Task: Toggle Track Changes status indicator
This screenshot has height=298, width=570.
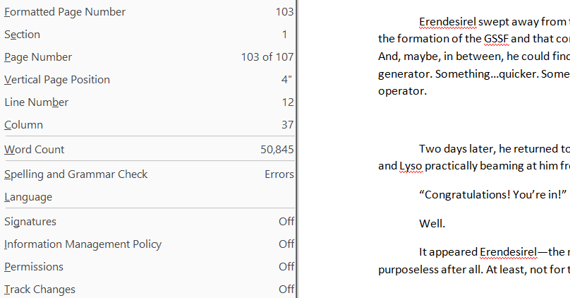Action: (x=40, y=290)
